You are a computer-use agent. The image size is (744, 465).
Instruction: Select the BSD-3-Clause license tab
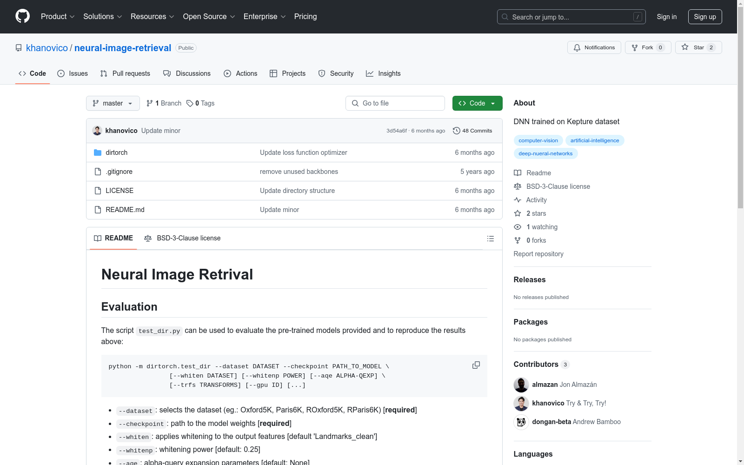(x=182, y=238)
